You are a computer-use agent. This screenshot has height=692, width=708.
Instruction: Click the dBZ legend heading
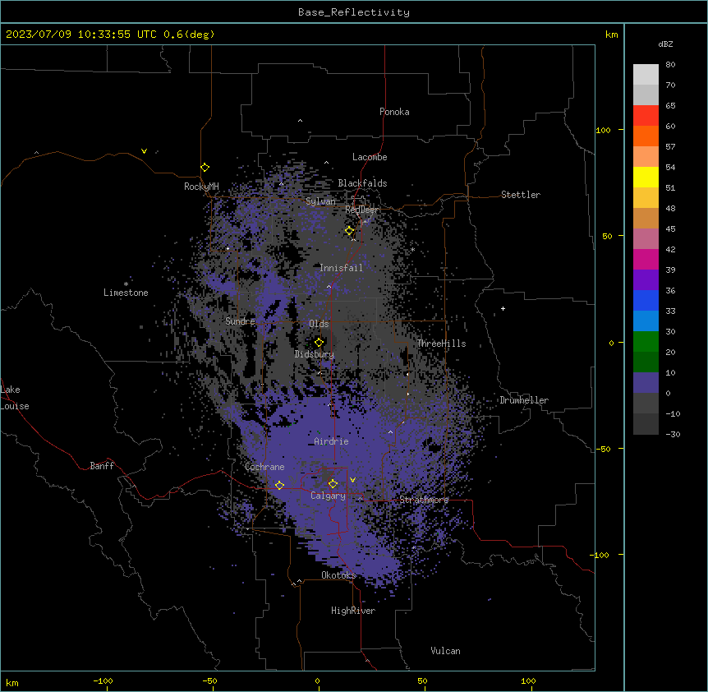pos(665,44)
